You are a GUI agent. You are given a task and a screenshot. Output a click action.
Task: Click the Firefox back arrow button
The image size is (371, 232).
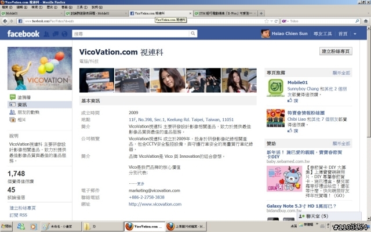coord(5,21)
